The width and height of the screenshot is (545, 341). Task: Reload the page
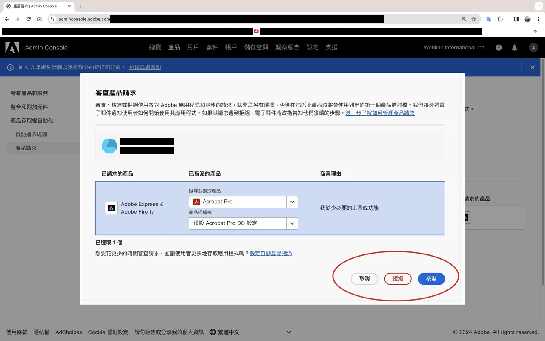(x=29, y=19)
